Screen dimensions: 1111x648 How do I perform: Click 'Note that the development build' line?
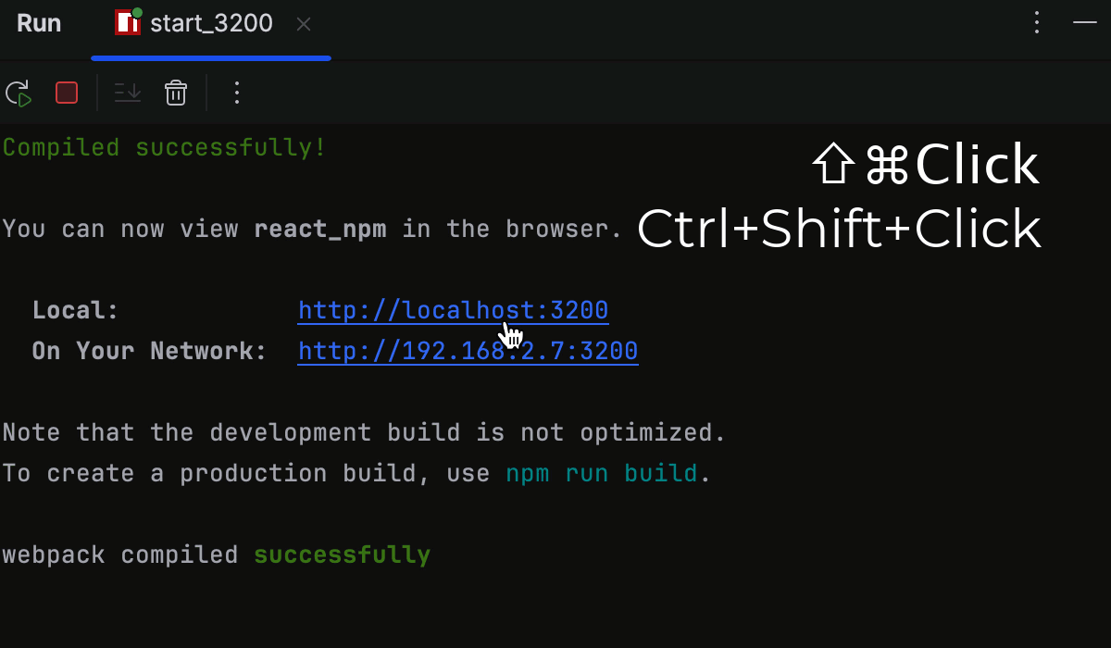point(364,433)
